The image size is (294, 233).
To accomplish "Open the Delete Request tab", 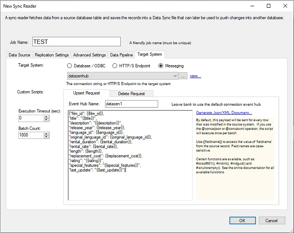I will 131,94.
